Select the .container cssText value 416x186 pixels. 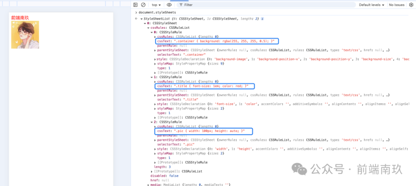pos(225,41)
